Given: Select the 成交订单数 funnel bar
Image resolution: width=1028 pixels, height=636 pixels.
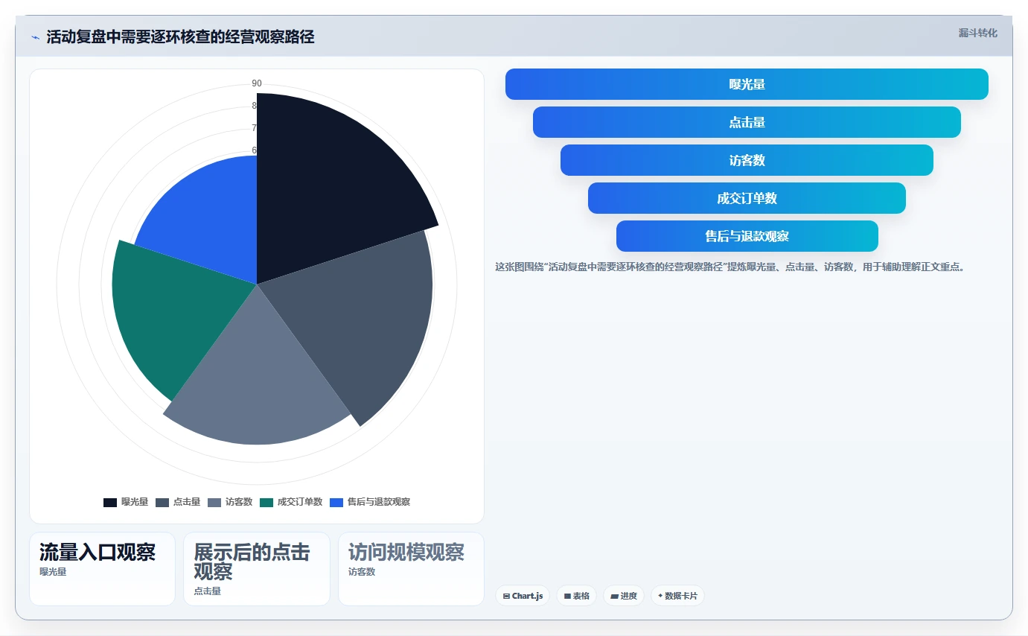Looking at the screenshot, I should coord(747,198).
